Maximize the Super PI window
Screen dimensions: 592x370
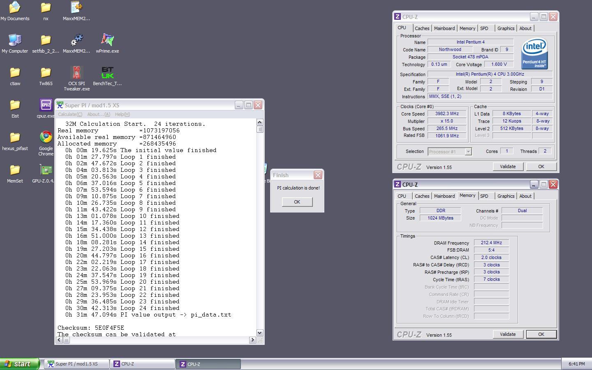point(248,105)
